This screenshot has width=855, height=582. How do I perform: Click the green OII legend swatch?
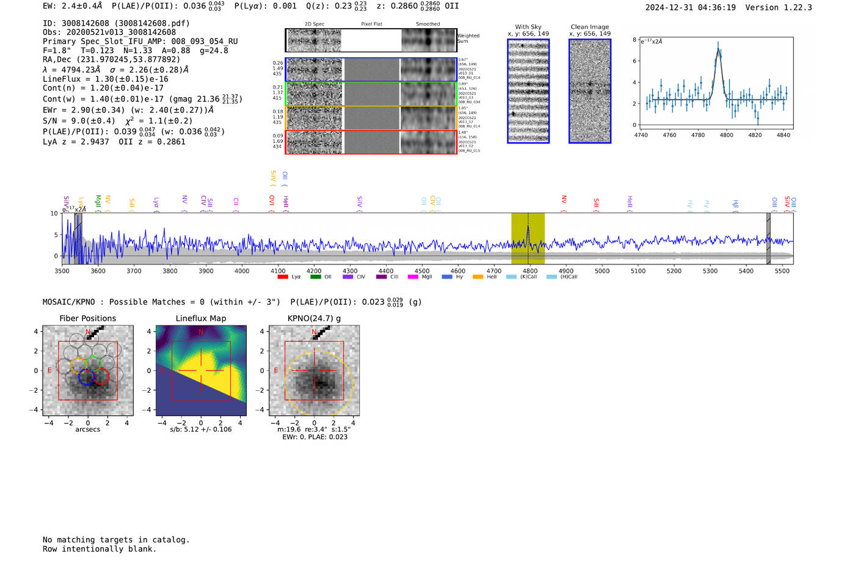(315, 277)
